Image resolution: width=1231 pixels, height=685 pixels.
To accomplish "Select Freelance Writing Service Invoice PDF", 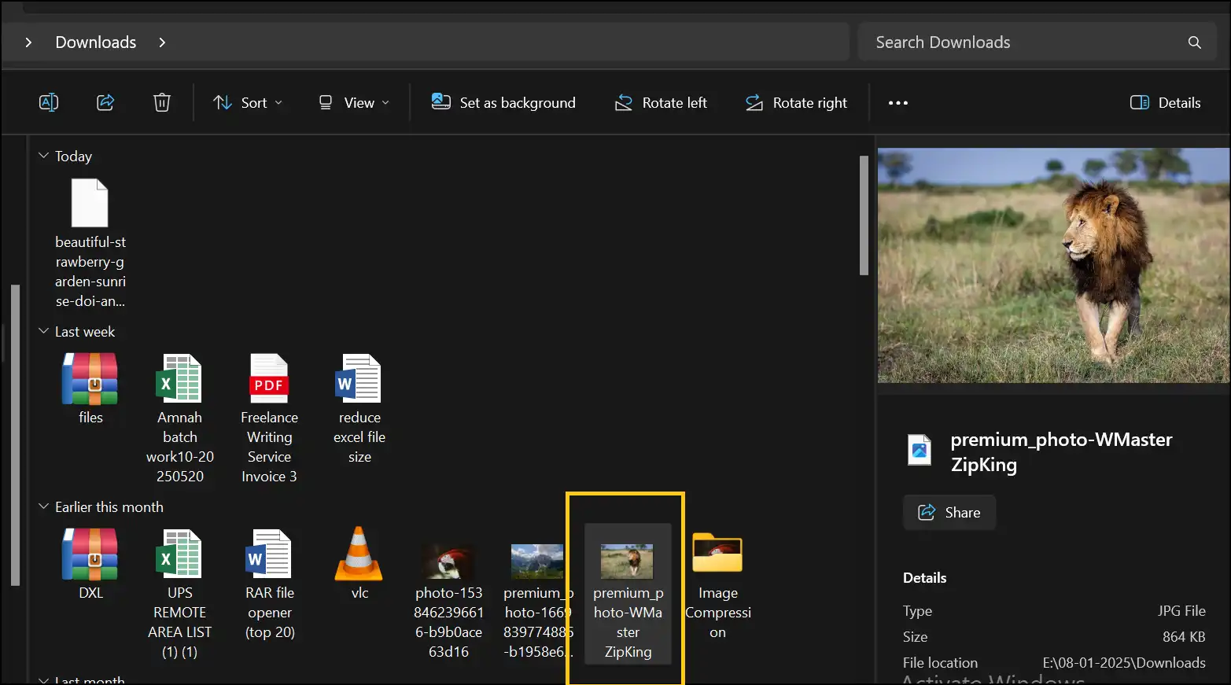I will point(269,418).
